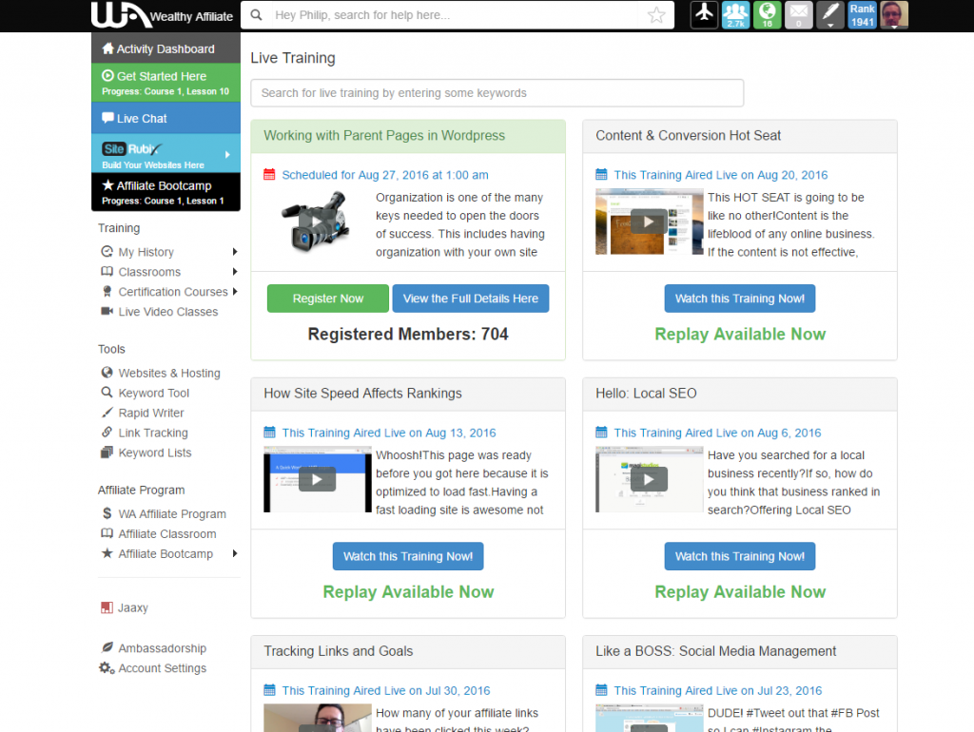The height and width of the screenshot is (732, 974).
Task: Click the 'Live Training' page heading
Action: [x=293, y=58]
